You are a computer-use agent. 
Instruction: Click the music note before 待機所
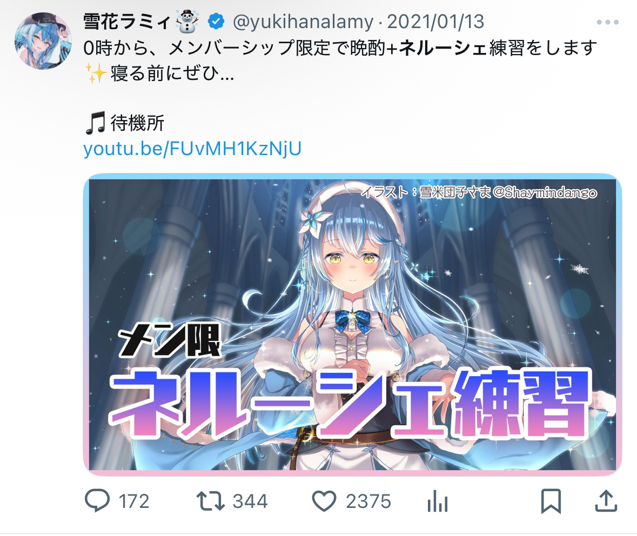[96, 123]
